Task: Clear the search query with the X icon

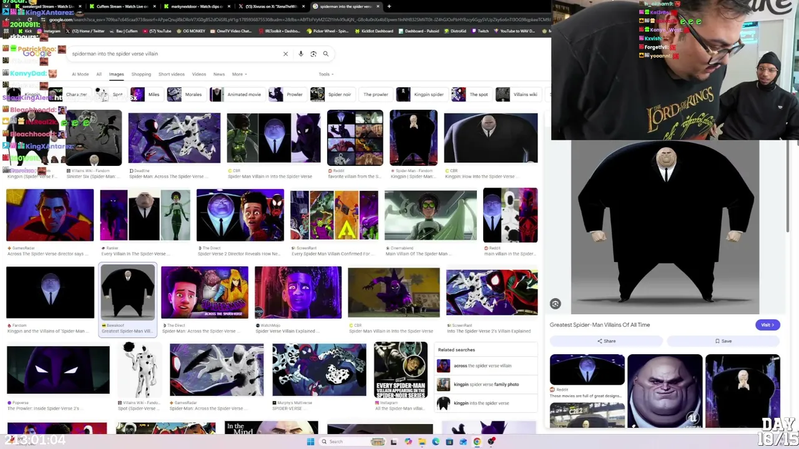Action: click(285, 54)
